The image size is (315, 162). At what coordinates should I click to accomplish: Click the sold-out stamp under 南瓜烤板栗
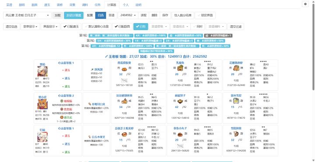coord(124,81)
